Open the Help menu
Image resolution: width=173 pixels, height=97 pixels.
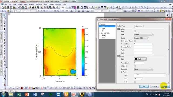point(64,4)
